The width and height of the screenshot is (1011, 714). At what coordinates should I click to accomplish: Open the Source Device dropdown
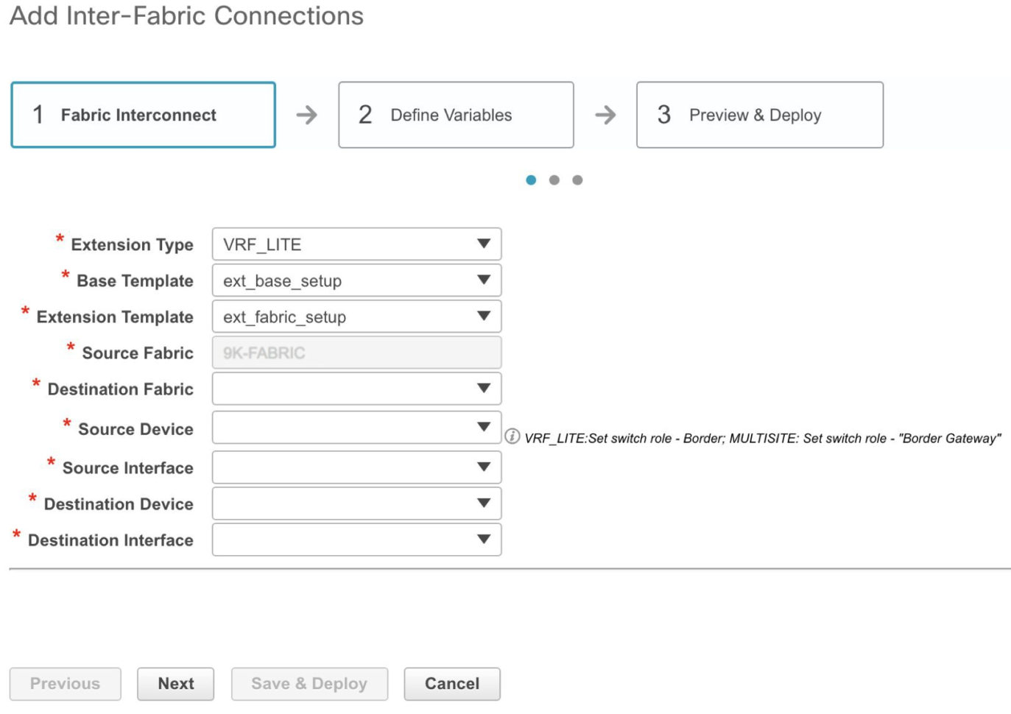pos(356,427)
